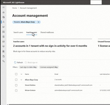Open the Service health heart icon
Screen dimensions: 110x105
point(4,47)
